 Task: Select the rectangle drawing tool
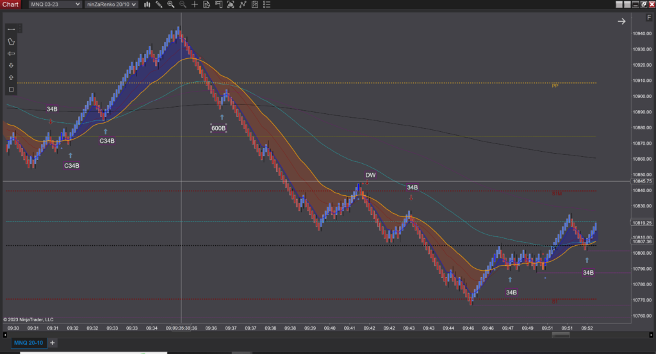[12, 89]
